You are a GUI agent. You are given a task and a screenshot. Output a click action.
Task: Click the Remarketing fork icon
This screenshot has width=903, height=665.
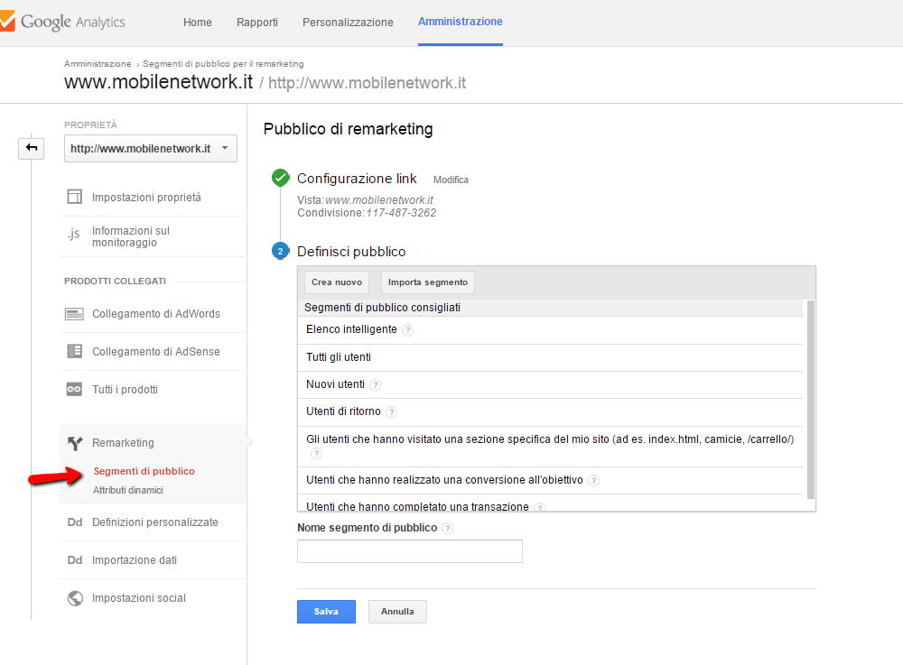75,443
